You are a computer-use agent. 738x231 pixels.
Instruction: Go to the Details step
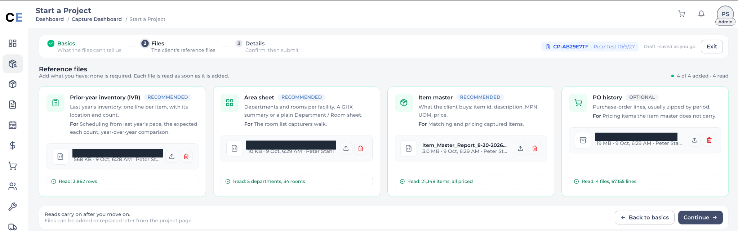point(267,46)
